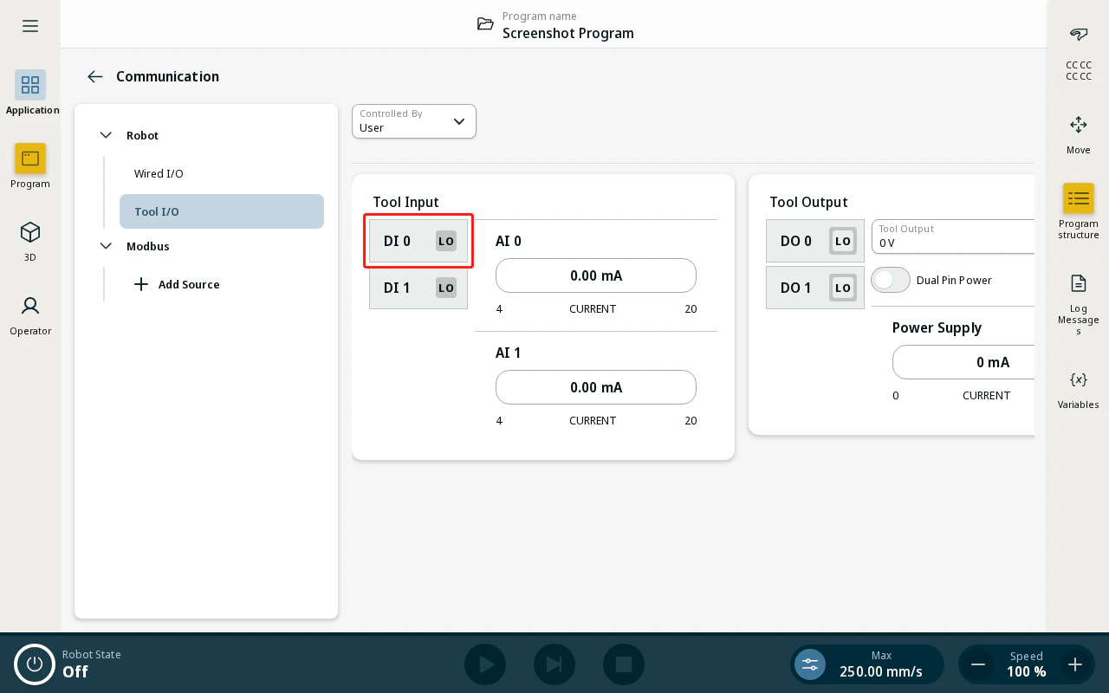Screen dimensions: 1109x693
Task: Open the Program structure panel
Action: click(x=1079, y=198)
